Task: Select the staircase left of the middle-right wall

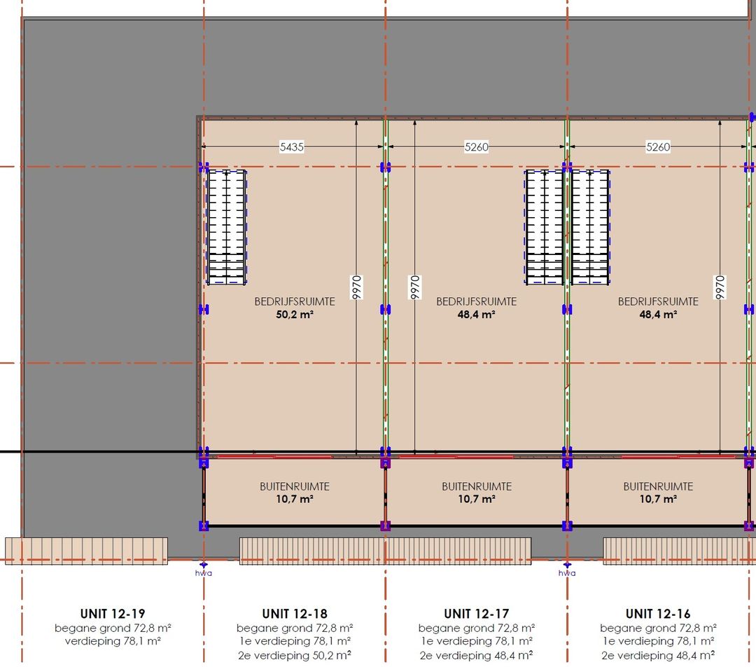Action: tap(545, 228)
